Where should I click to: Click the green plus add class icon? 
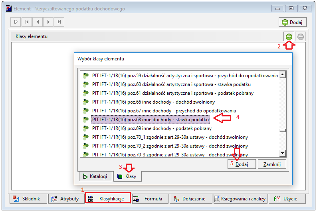pos(289,37)
